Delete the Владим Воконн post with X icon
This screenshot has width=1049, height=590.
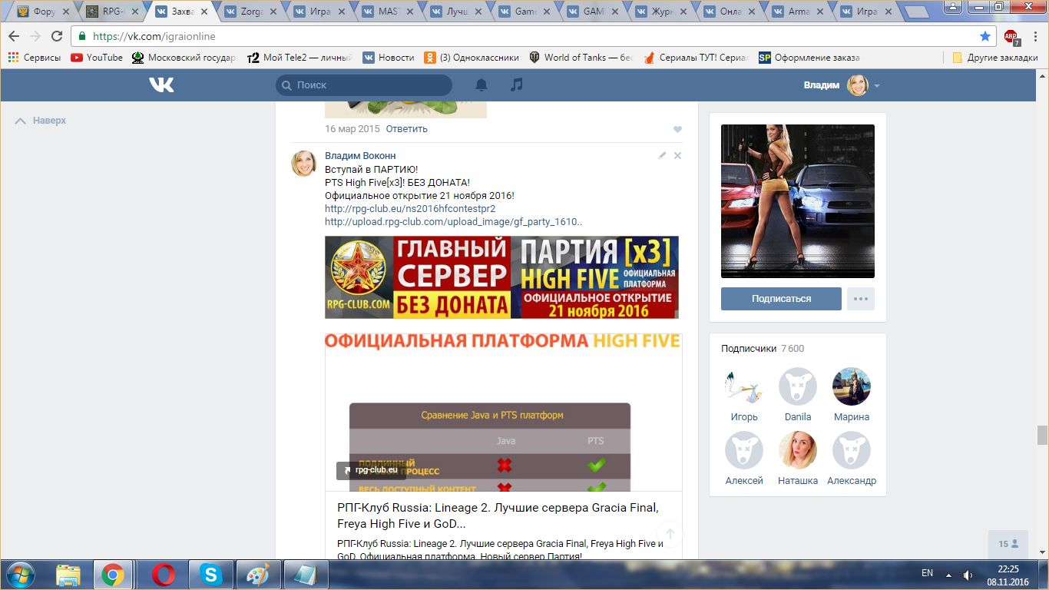click(677, 155)
